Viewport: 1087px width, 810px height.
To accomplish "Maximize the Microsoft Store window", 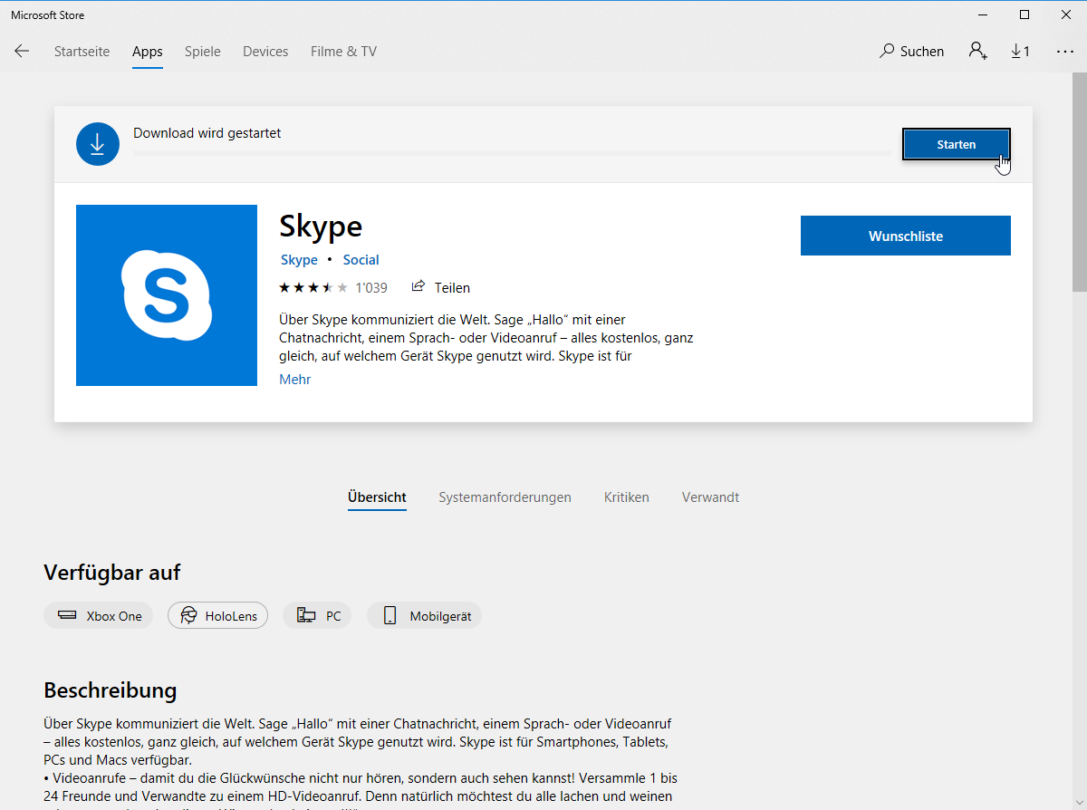I will point(1024,14).
